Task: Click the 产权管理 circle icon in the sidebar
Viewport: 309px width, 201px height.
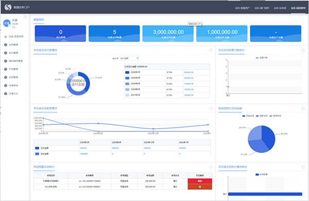Action: point(6,69)
